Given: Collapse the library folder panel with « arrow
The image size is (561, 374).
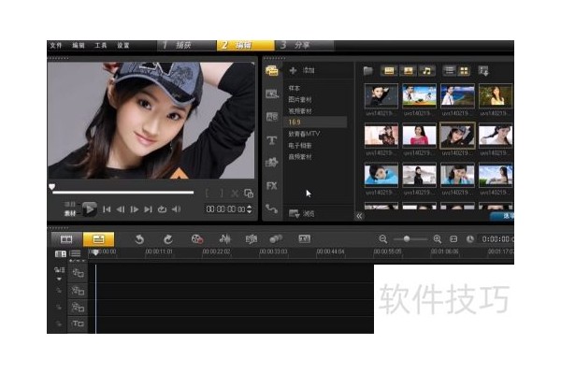Looking at the screenshot, I should pos(359,216).
